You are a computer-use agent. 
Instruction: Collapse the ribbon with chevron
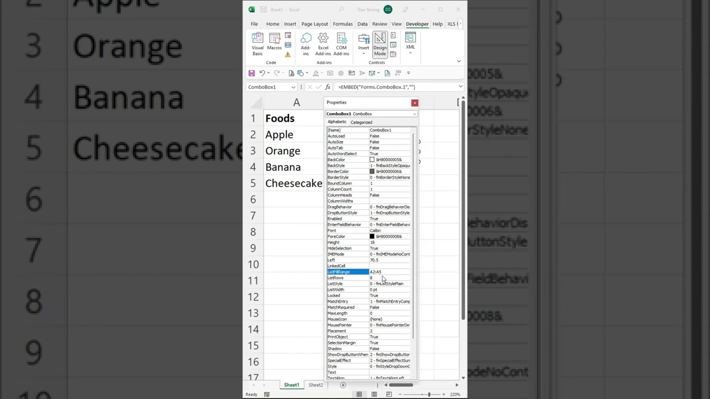pos(459,61)
